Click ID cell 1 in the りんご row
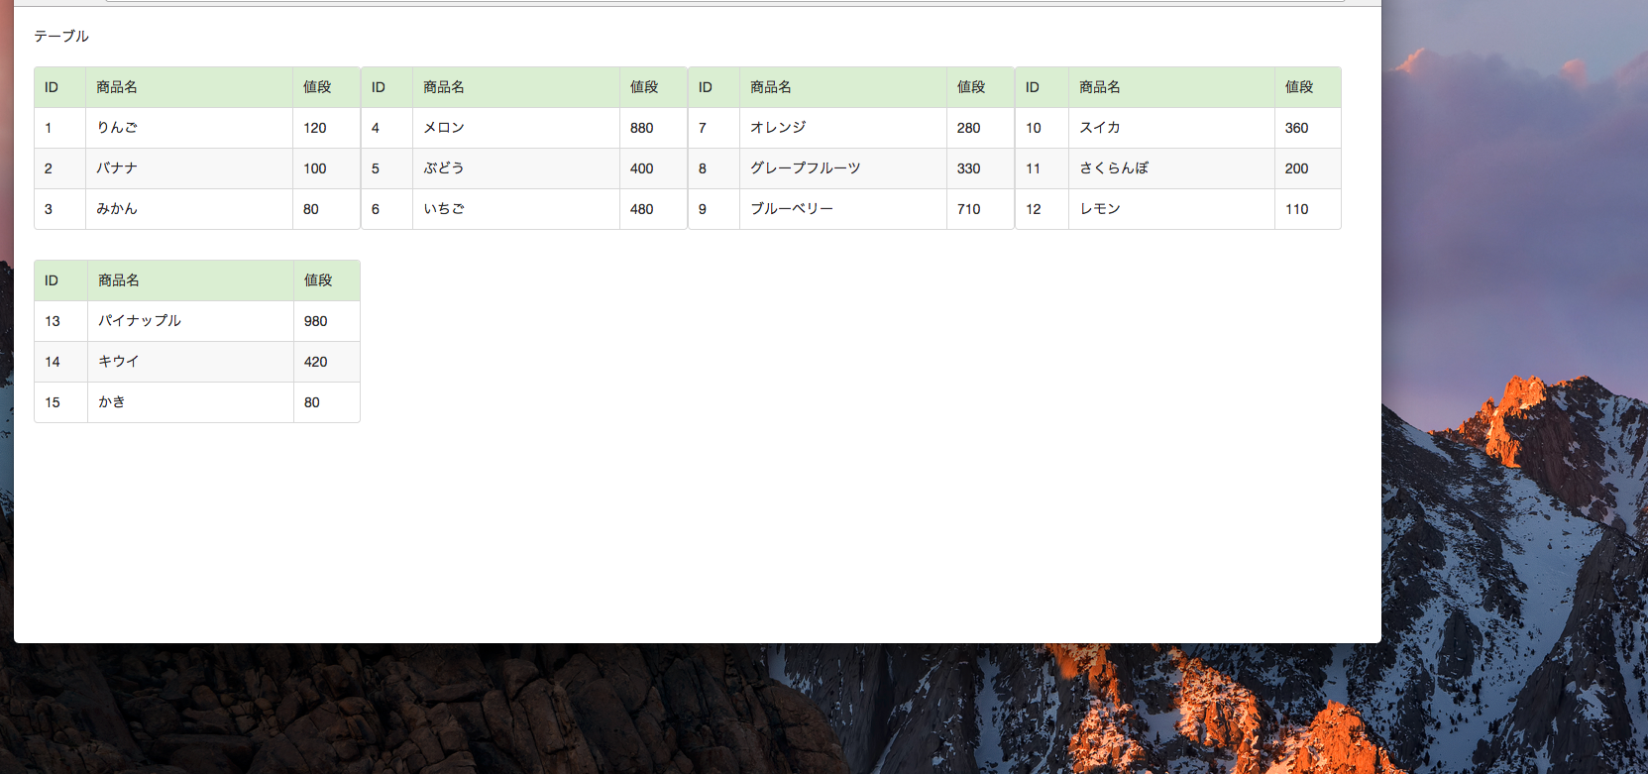The image size is (1648, 774). click(x=60, y=128)
